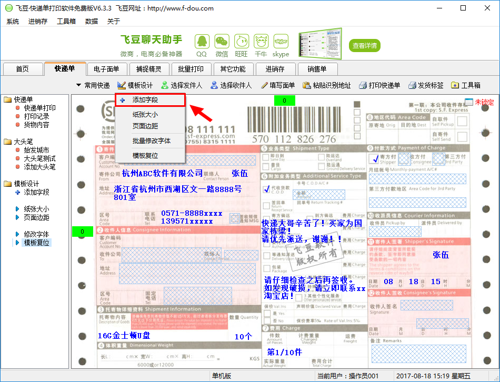The height and width of the screenshot is (382, 500).
Task: Click 添加字段 in the sidebar tree
Action: click(36, 192)
